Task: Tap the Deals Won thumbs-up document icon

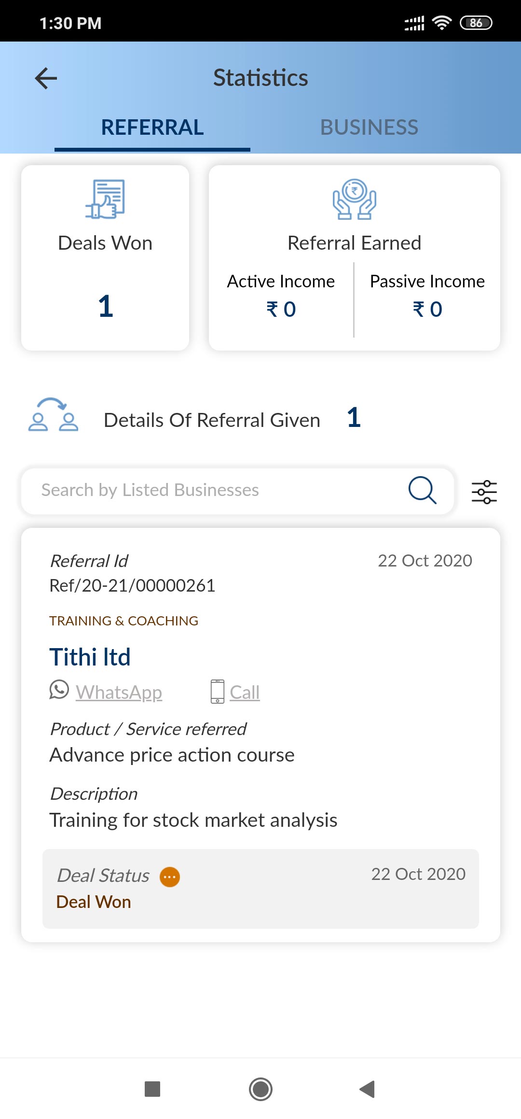Action: tap(105, 199)
